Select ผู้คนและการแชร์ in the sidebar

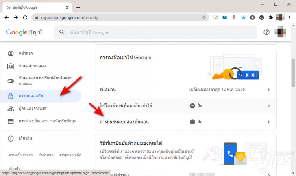41,109
